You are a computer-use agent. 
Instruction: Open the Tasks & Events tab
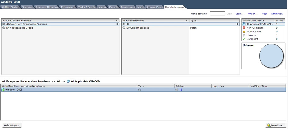click(x=86, y=7)
